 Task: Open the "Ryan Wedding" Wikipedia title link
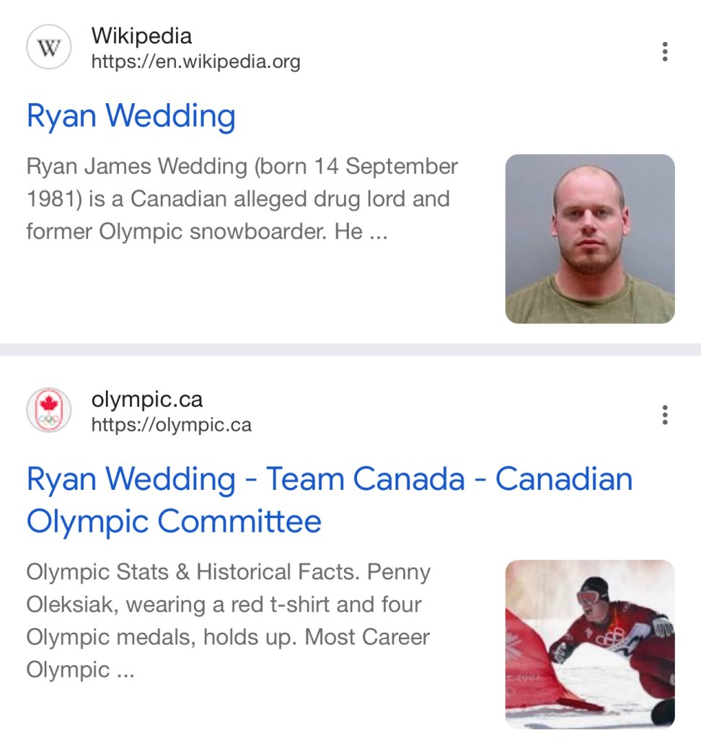click(131, 116)
